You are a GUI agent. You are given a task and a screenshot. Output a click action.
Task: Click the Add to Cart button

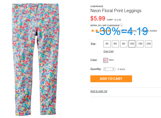pyautogui.click(x=111, y=79)
